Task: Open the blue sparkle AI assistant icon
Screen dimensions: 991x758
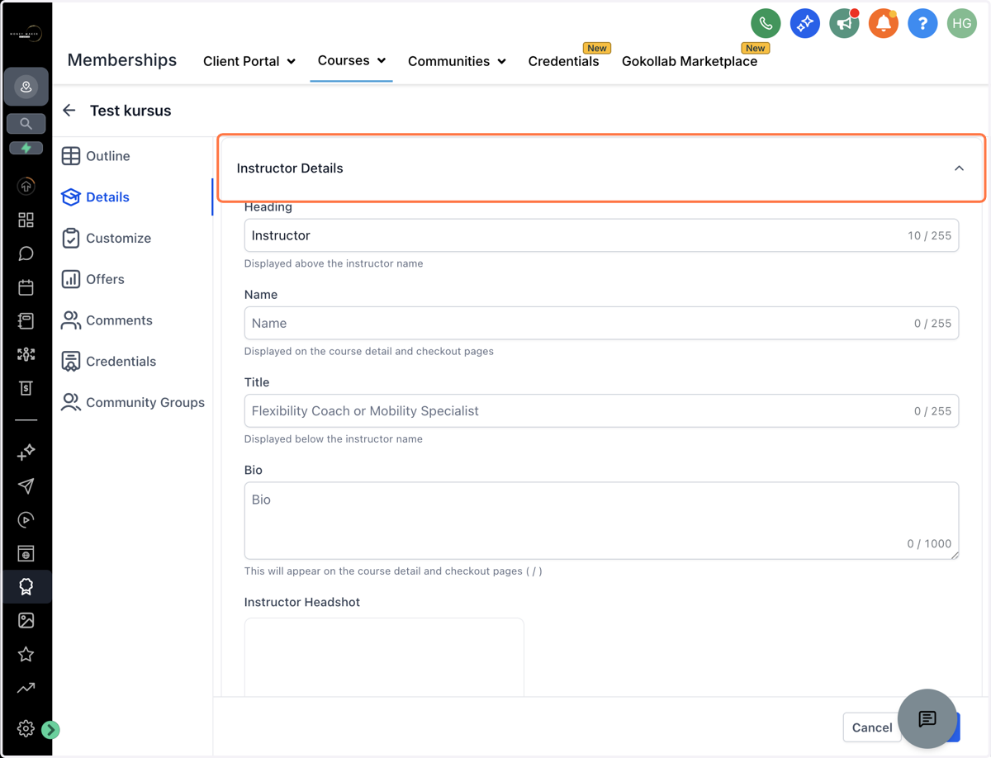Action: [x=804, y=24]
